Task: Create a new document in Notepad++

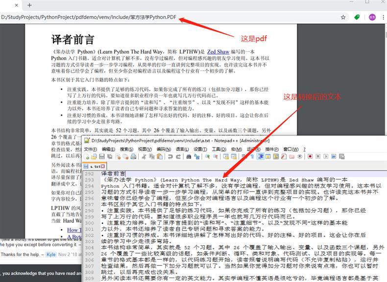Action: (86, 156)
